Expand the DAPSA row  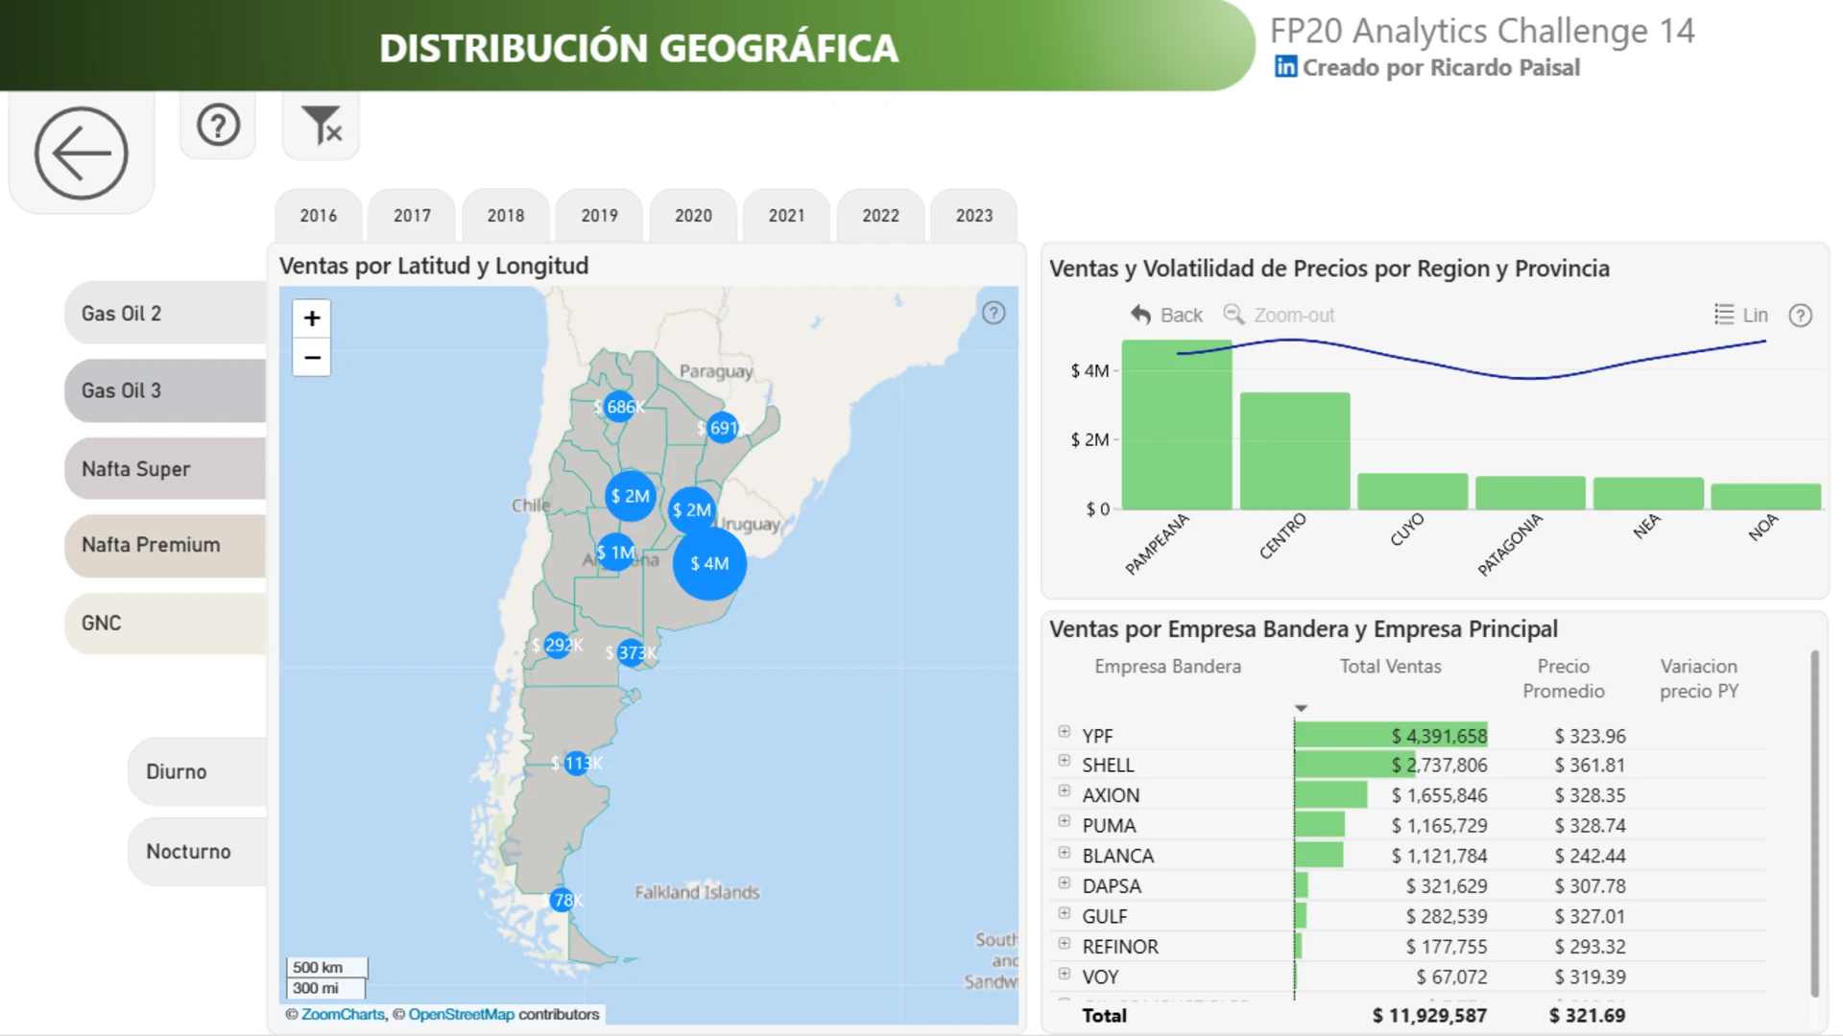1065,883
